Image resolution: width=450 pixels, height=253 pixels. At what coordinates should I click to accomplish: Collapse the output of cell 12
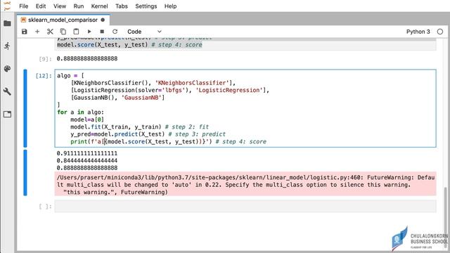point(25,173)
